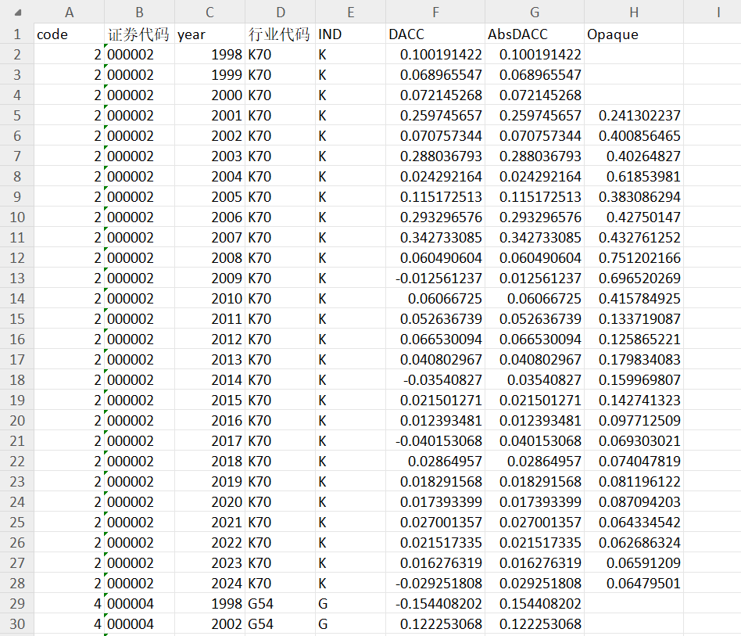The height and width of the screenshot is (636, 741).
Task: Click the '行业代码' header cell
Action: [x=281, y=34]
